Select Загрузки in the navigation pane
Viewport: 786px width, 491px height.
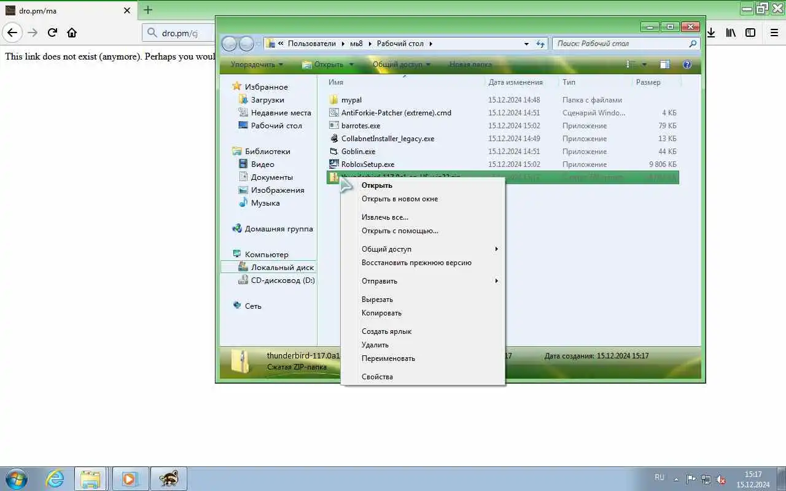pos(267,100)
